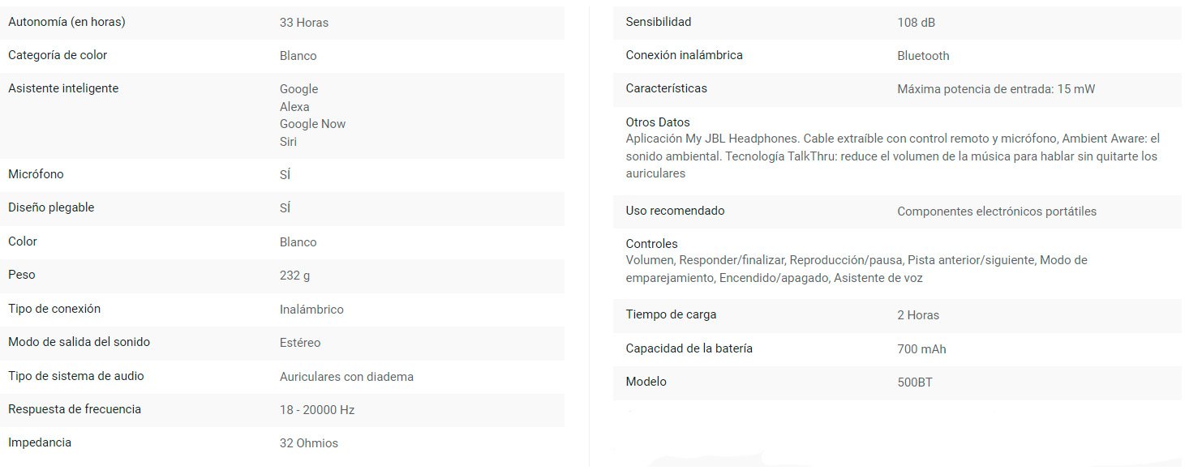1185x470 pixels.
Task: Select the '32 Ohmios' impedance value
Action: (x=309, y=443)
